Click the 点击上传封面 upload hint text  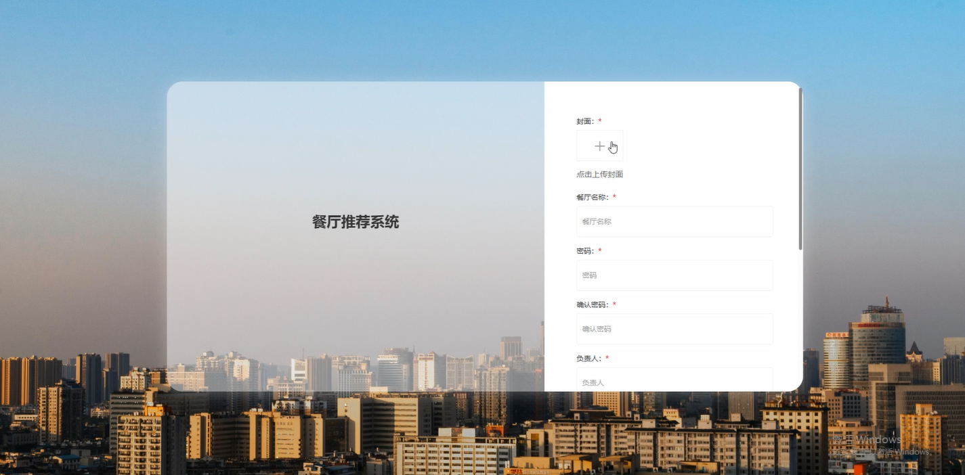[x=599, y=174]
